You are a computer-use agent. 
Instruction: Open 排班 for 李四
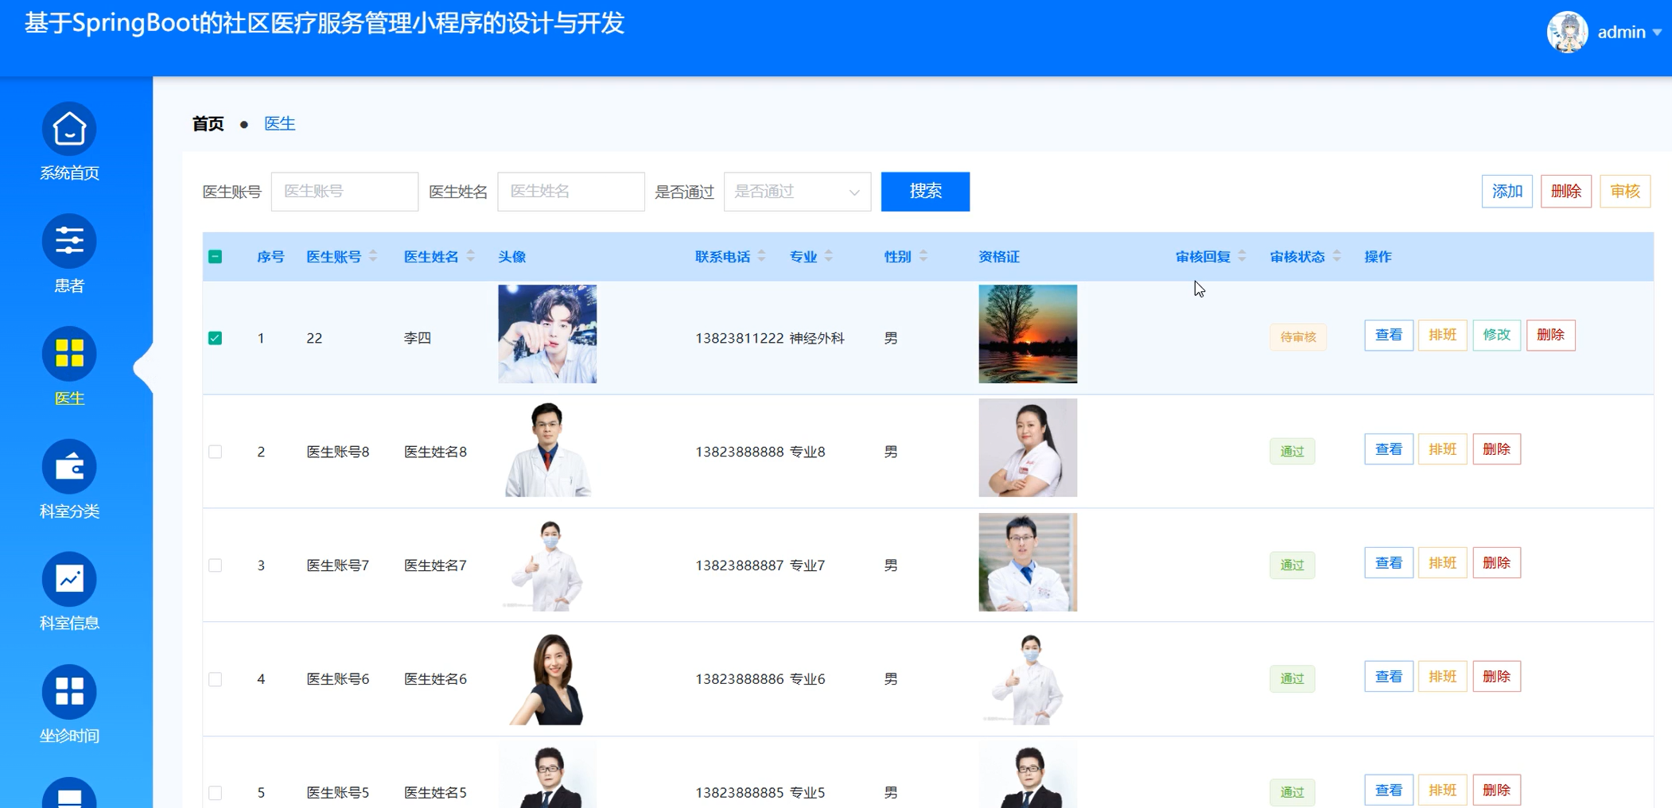pos(1443,335)
